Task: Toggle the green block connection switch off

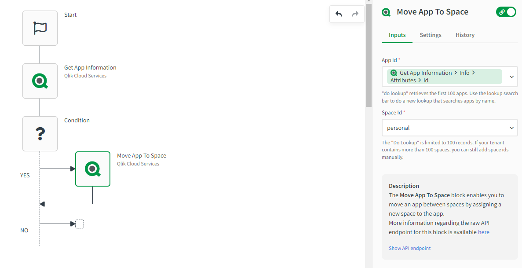Action: pos(506,12)
